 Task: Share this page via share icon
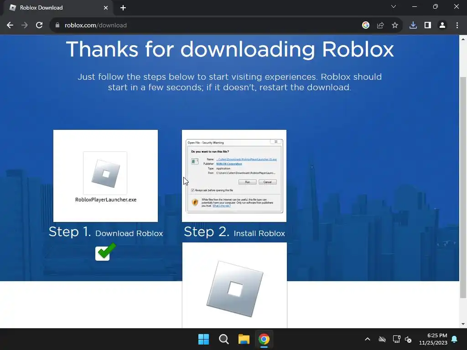pos(380,26)
